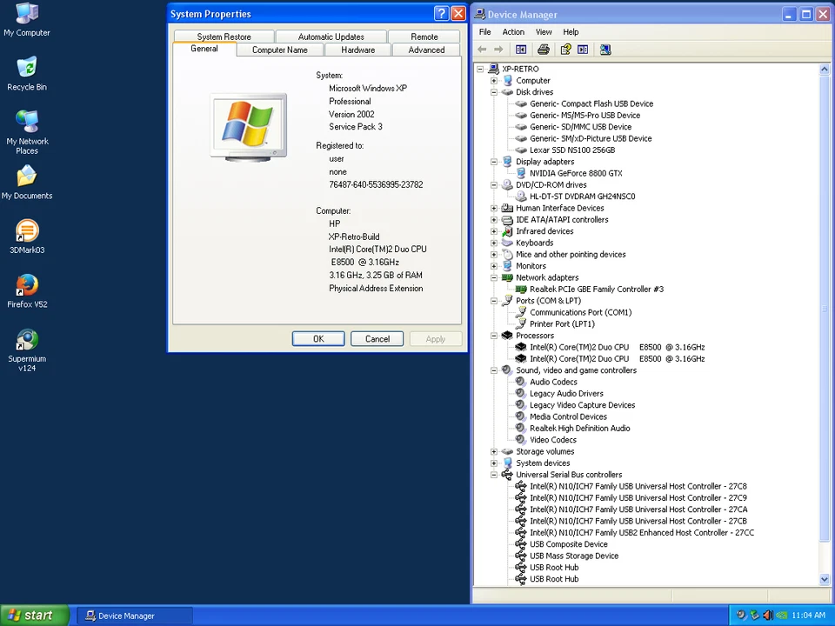Open Help using the question mark toolbar icon
This screenshot has width=835, height=626.
(x=564, y=49)
